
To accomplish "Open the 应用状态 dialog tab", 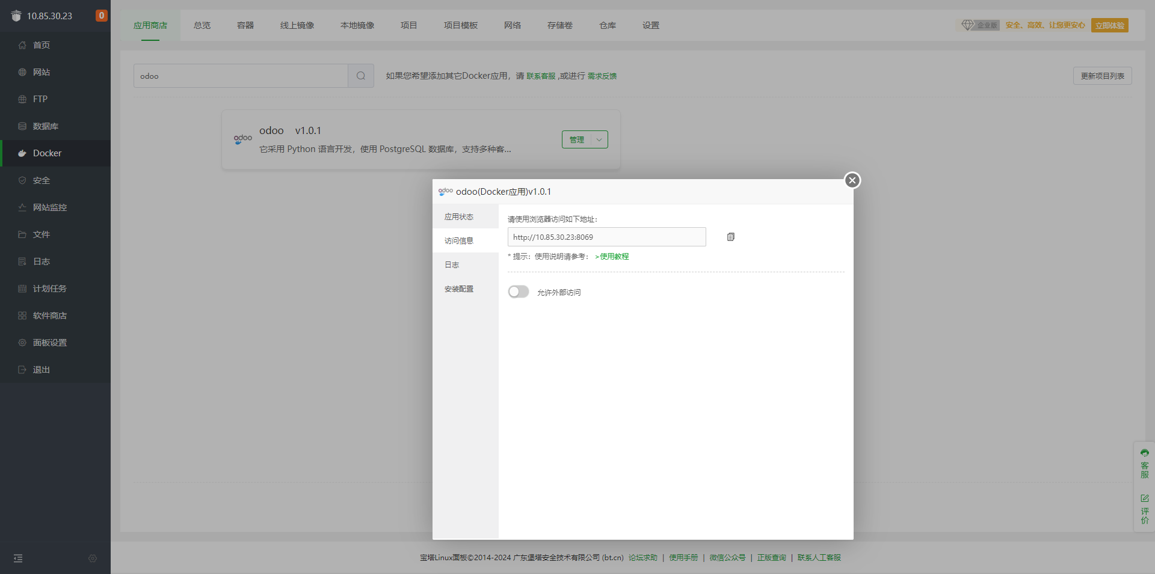I will click(466, 216).
